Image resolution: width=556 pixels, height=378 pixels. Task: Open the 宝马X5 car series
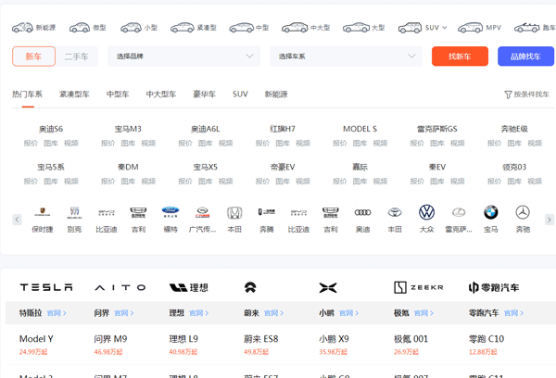pyautogui.click(x=206, y=167)
